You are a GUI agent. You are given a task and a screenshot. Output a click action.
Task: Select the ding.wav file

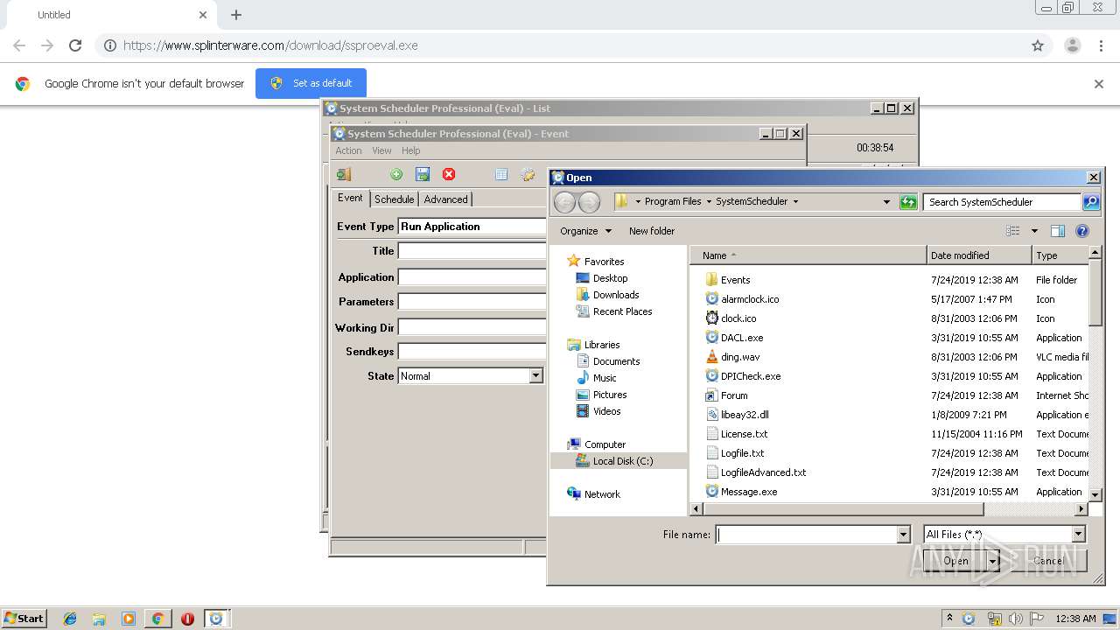pos(740,357)
